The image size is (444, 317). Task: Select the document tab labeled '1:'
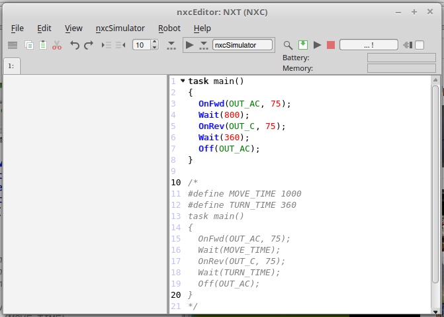click(12, 66)
